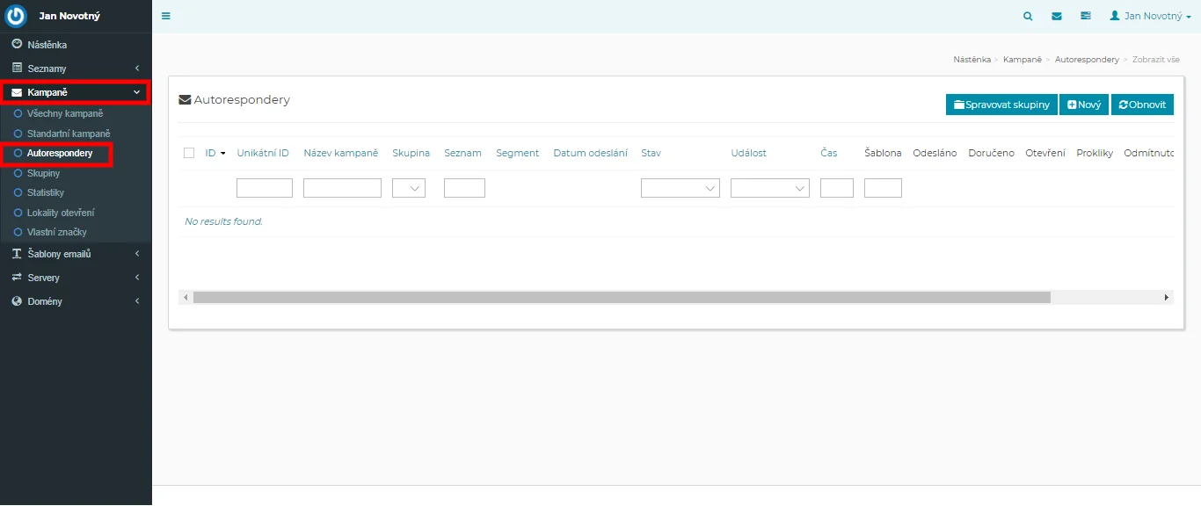Click the server stack icon in header
This screenshot has height=506, width=1201.
[x=1086, y=16]
